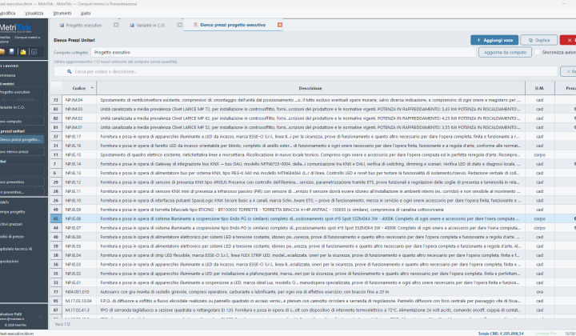Open the Aiuto menu

tap(86, 14)
